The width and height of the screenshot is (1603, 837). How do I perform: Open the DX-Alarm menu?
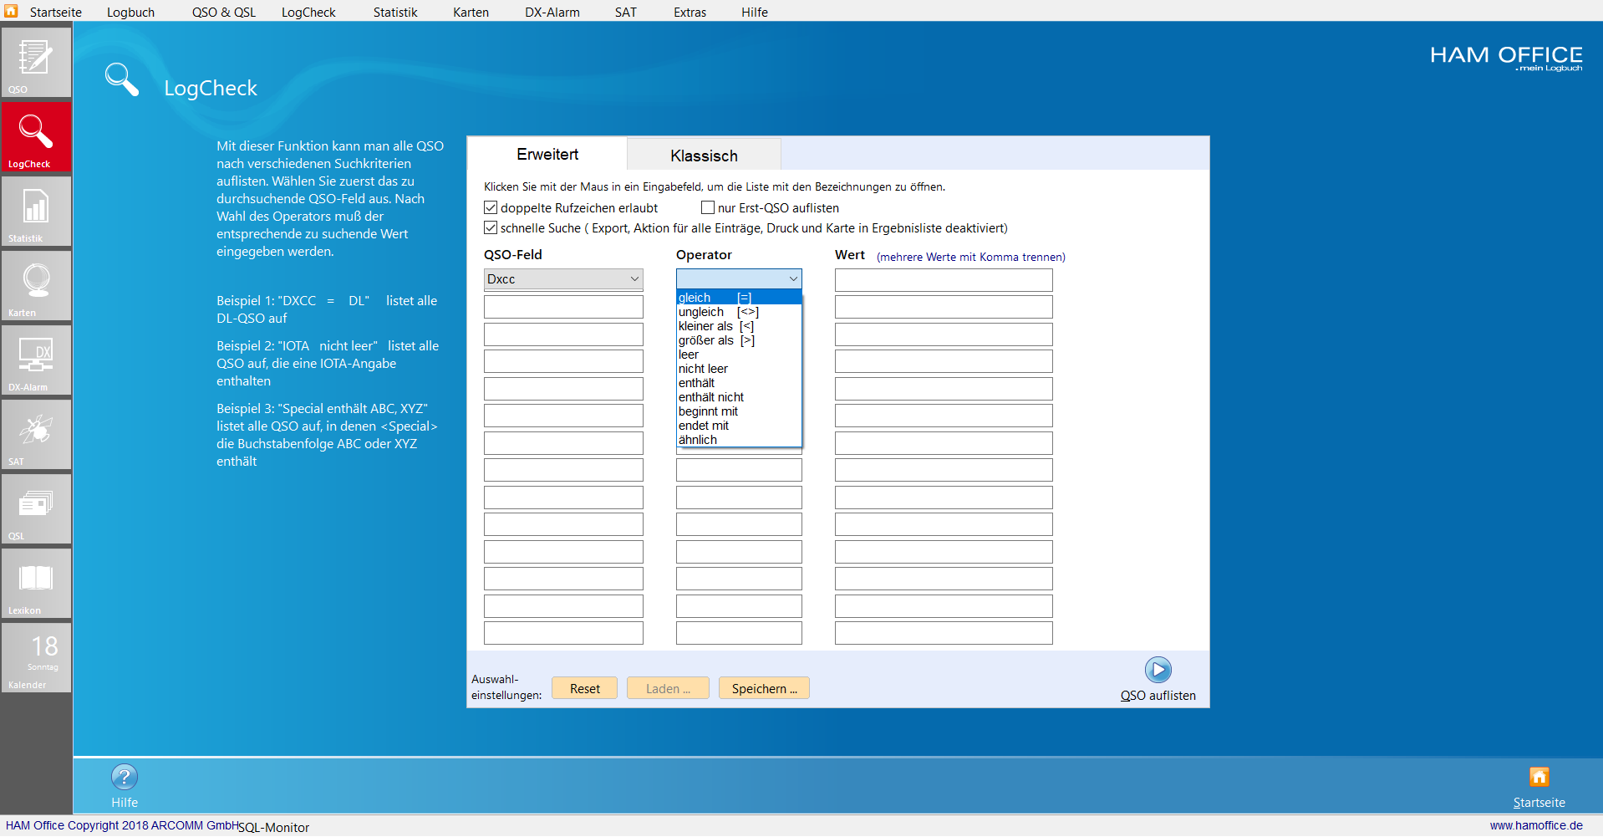point(552,12)
